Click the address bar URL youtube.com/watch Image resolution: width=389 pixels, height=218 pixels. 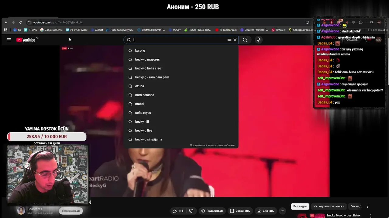57,22
